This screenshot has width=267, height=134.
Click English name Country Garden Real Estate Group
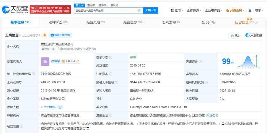[x=159, y=107]
